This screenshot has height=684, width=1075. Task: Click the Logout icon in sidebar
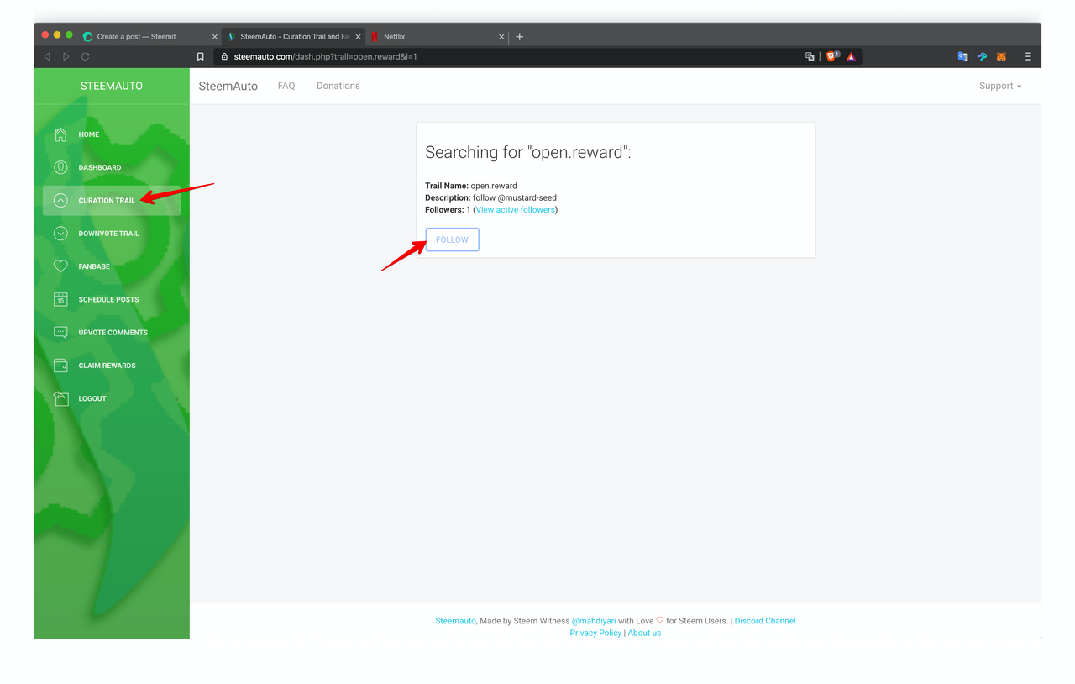(x=60, y=398)
